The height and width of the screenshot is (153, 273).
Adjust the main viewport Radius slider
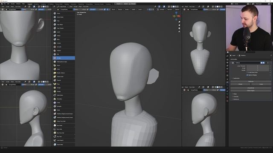(80, 9)
